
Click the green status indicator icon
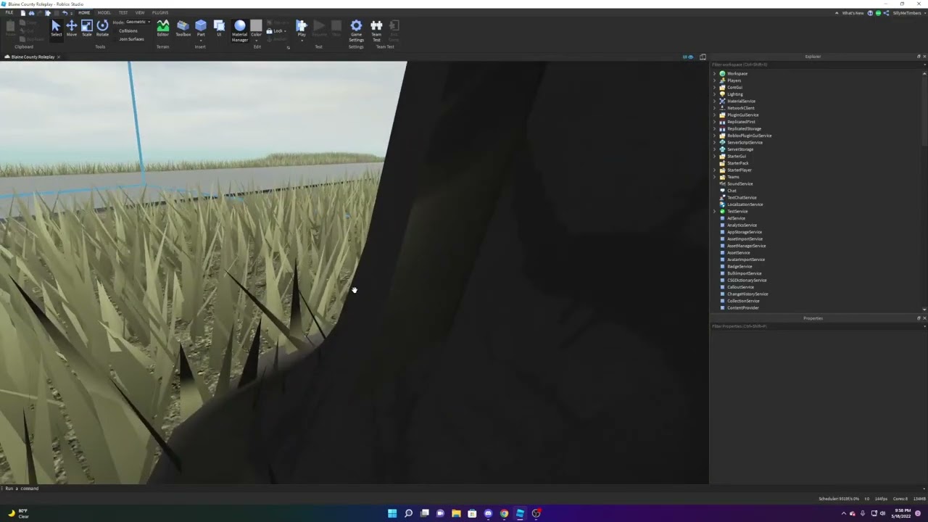(878, 13)
